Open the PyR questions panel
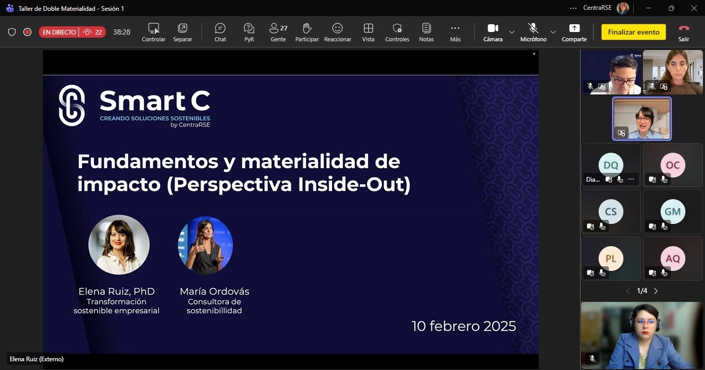The width and height of the screenshot is (705, 370). coord(249,32)
